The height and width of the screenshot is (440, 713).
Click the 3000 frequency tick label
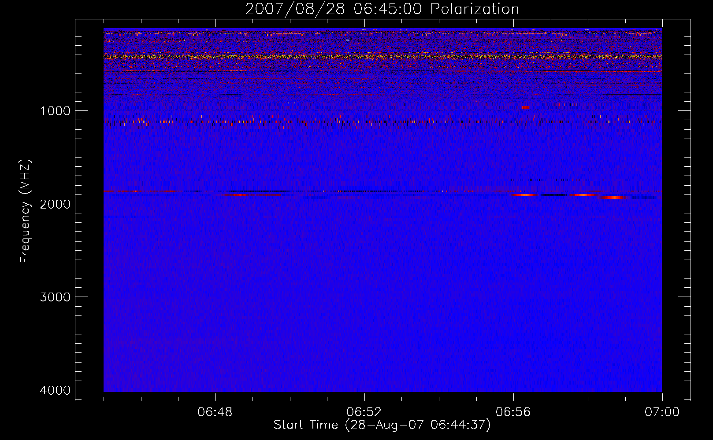[55, 297]
